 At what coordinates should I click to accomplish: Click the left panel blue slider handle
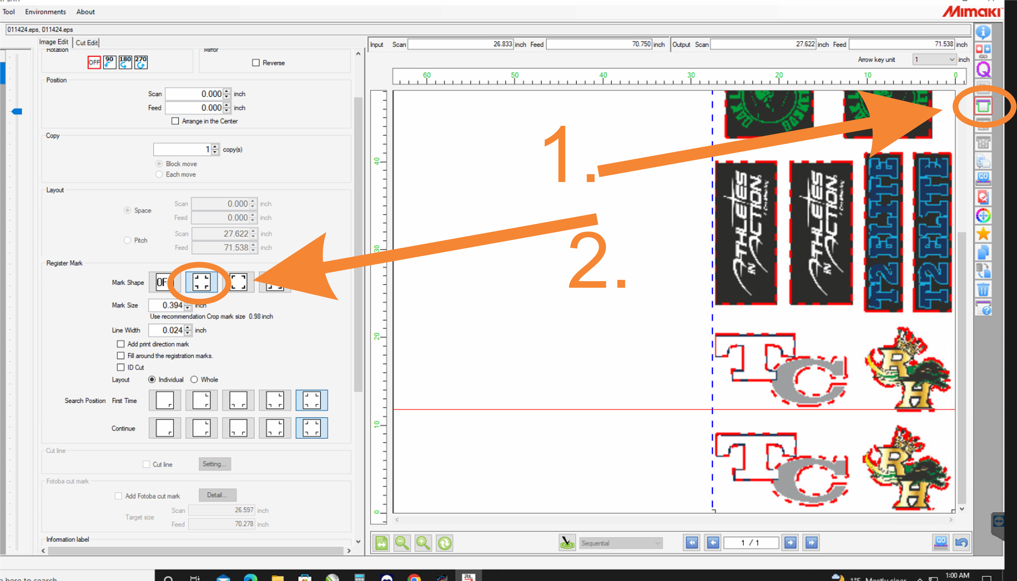(17, 111)
